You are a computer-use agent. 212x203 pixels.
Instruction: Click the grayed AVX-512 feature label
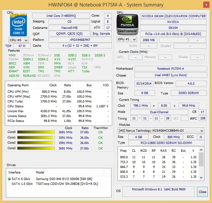[x=88, y=59]
